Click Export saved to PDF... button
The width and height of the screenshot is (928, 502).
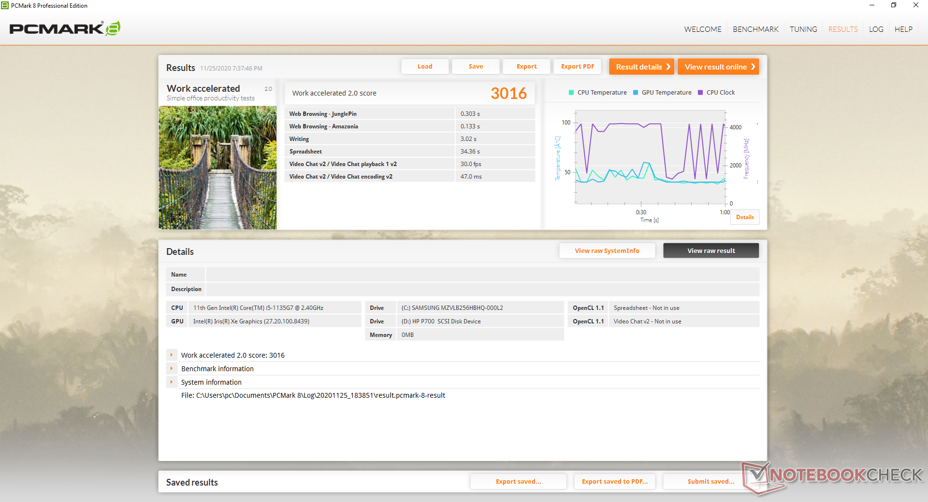(x=615, y=481)
